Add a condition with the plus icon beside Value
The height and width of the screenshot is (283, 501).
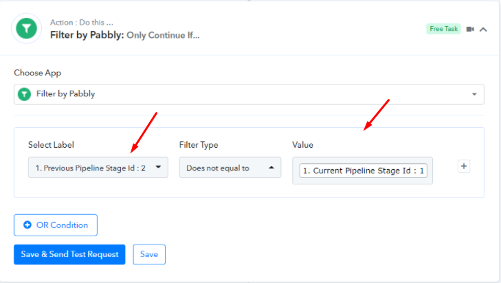click(x=464, y=166)
